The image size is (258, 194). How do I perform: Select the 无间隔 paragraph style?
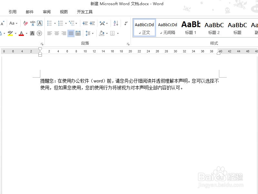(167, 27)
